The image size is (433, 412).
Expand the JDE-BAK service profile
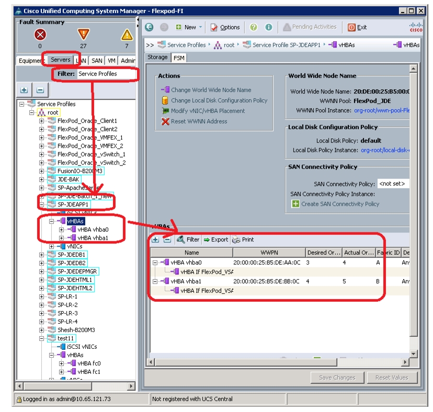41,180
